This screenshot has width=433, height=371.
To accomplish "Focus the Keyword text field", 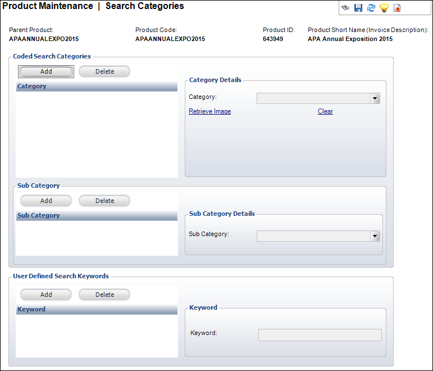I will [x=320, y=335].
